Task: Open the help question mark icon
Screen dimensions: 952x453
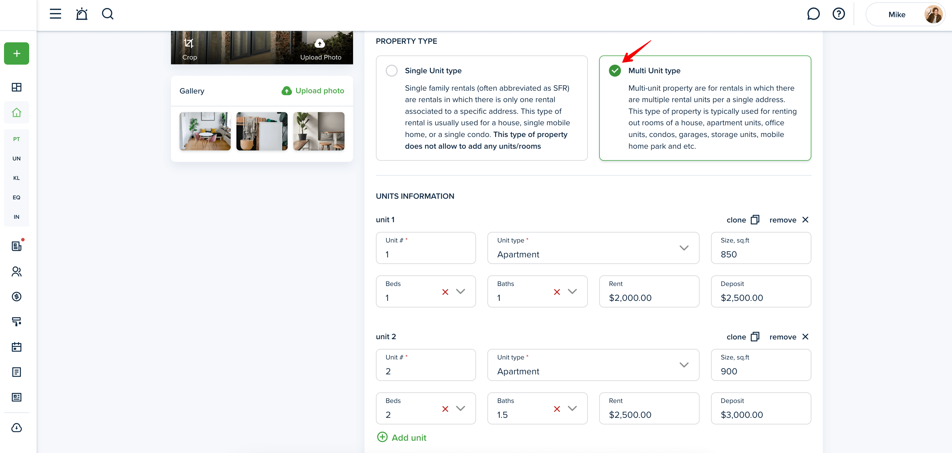Action: tap(839, 14)
